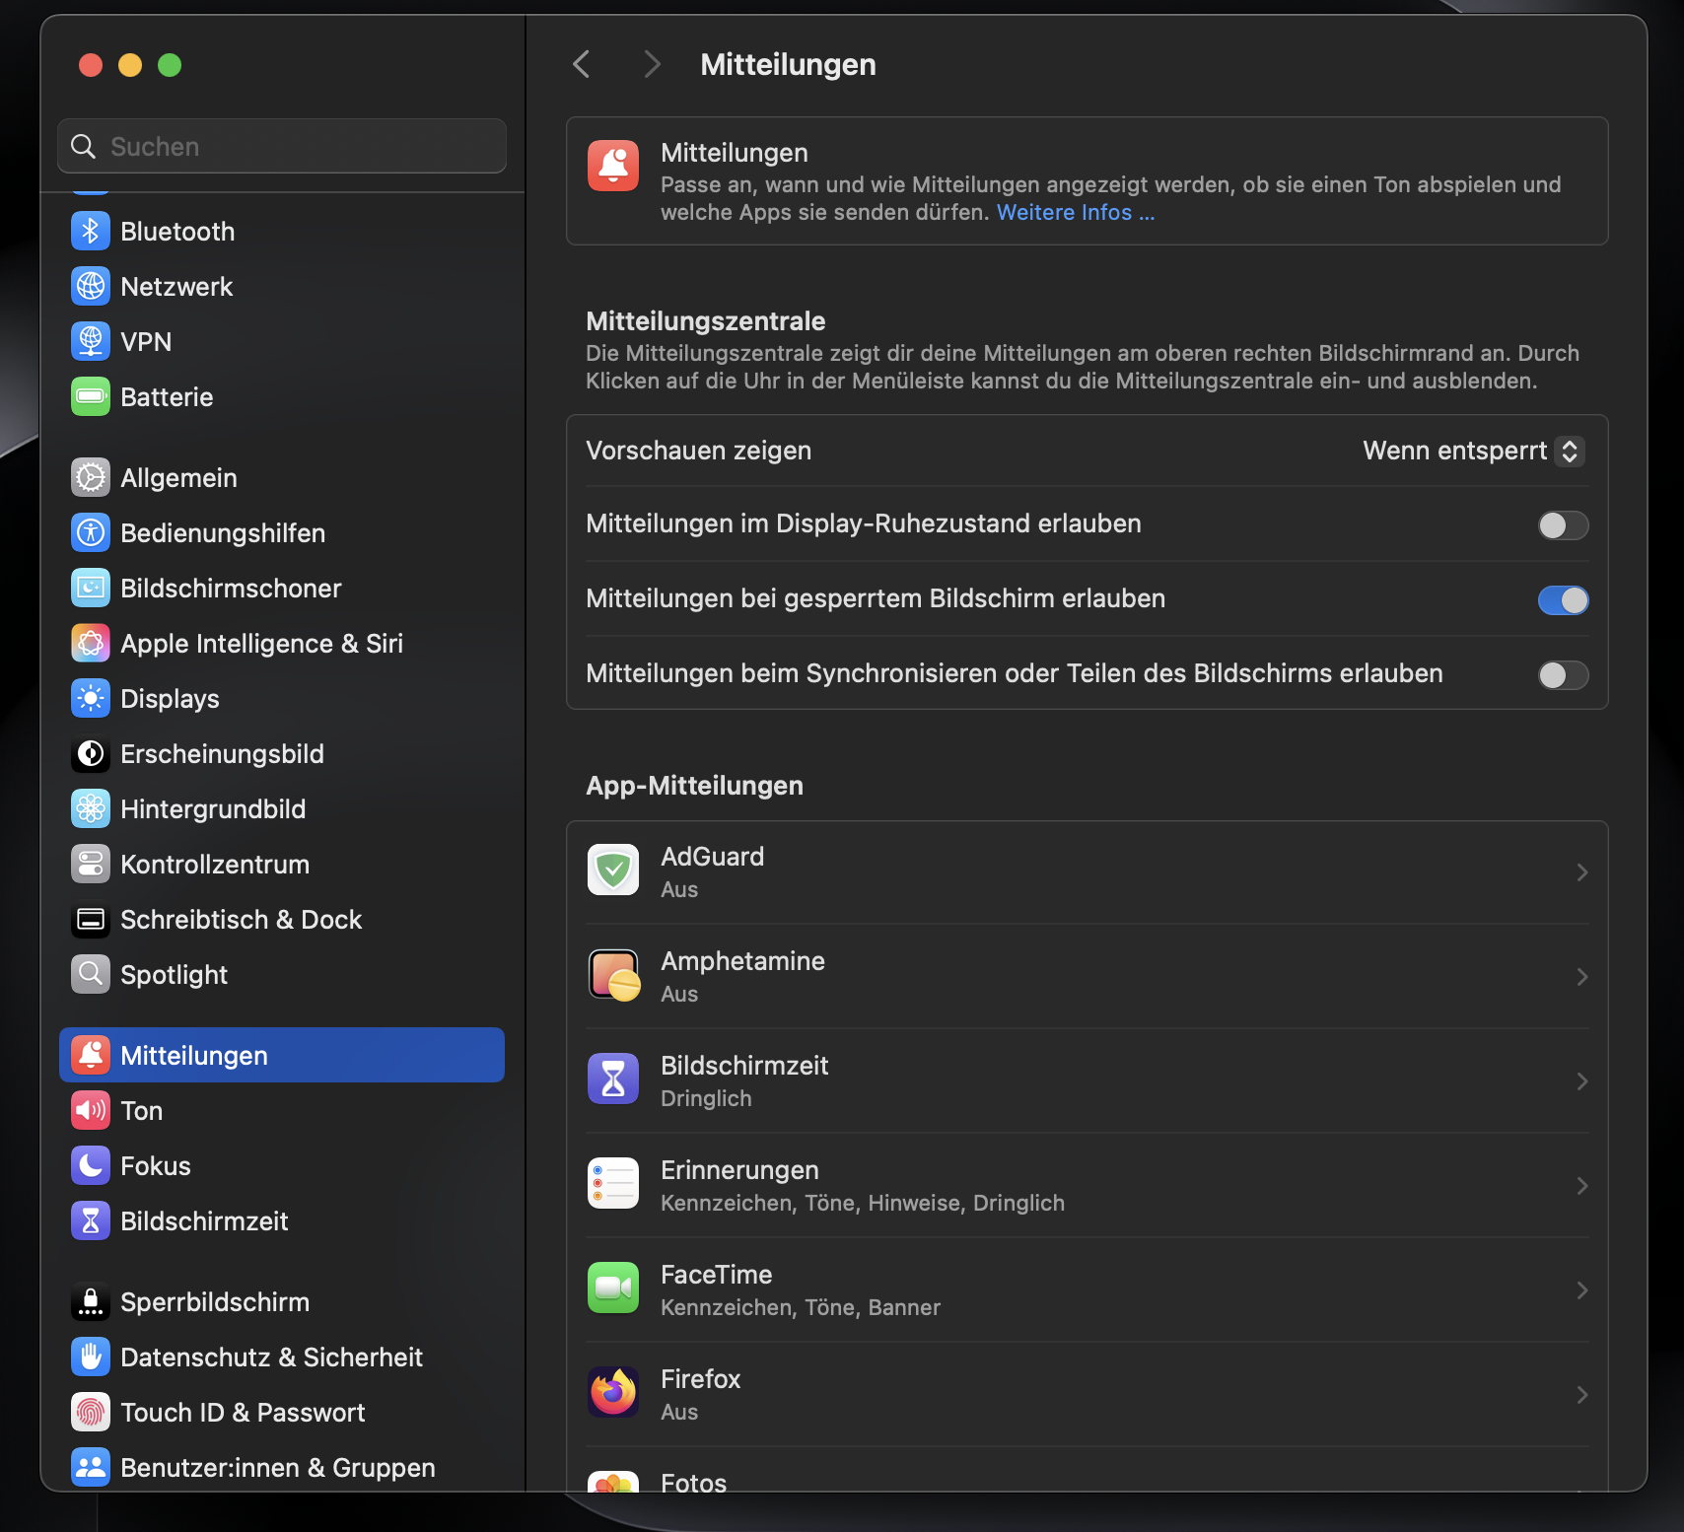The width and height of the screenshot is (1684, 1532).
Task: Open the Bildschirmzeit entry marked Dringlich
Action: 1085,1079
